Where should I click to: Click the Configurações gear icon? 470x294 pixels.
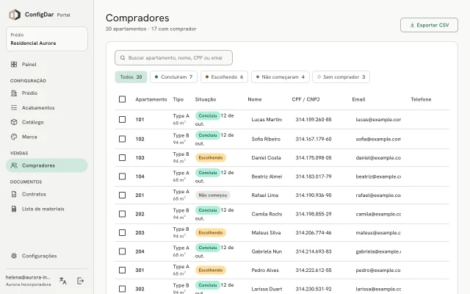click(14, 256)
